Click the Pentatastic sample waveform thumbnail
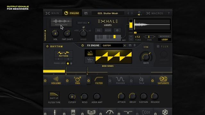Image resolution: width=205 pixels, height=115 pixels. 61,22
